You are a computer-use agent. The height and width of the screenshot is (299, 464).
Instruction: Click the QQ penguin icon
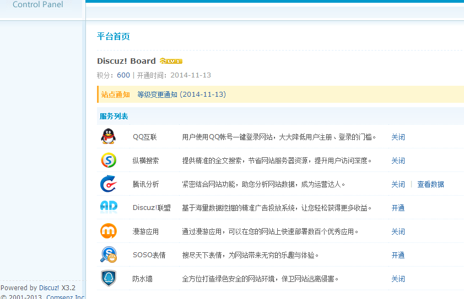(109, 136)
